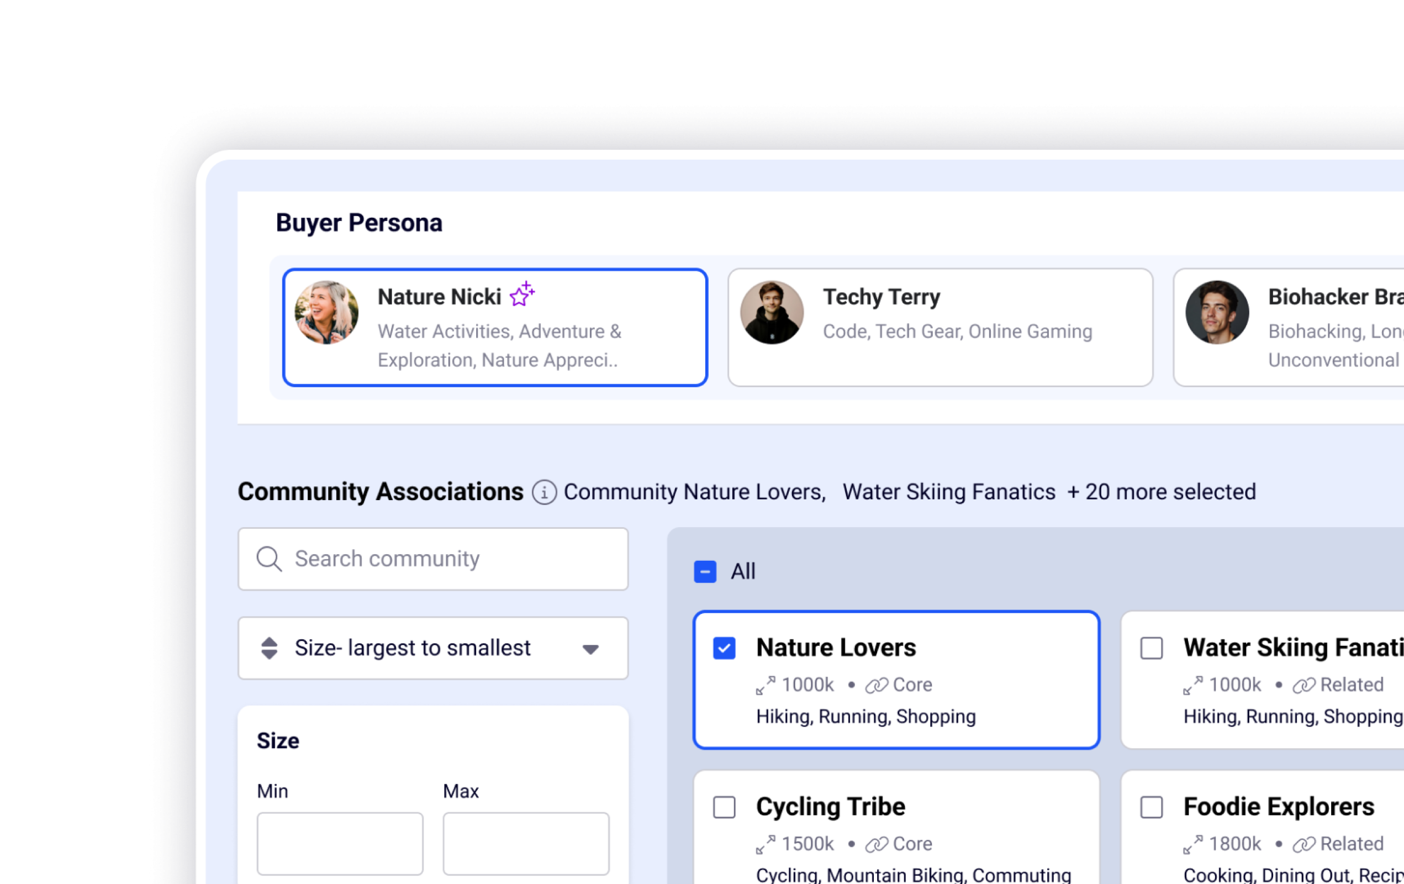The height and width of the screenshot is (884, 1404).
Task: Uncheck the Nature Lovers checkbox
Action: click(x=724, y=648)
